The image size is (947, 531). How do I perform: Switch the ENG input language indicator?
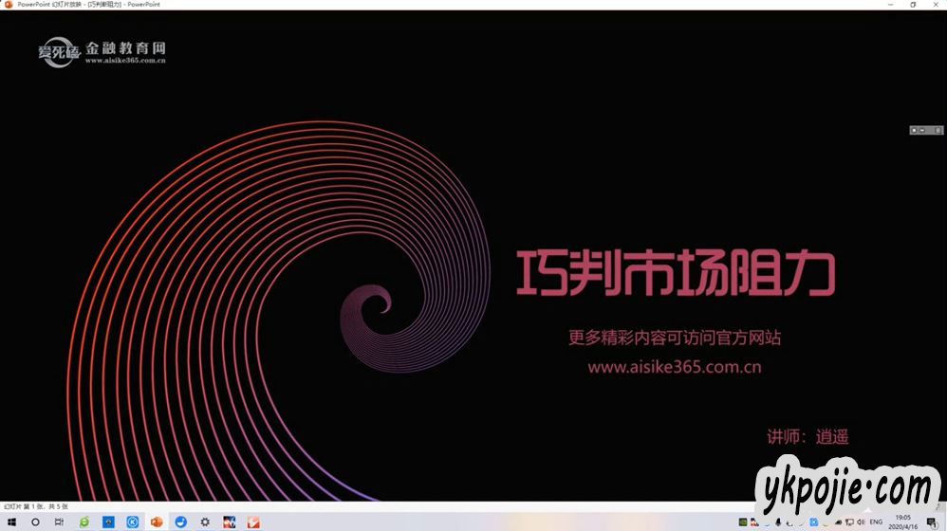pos(876,522)
